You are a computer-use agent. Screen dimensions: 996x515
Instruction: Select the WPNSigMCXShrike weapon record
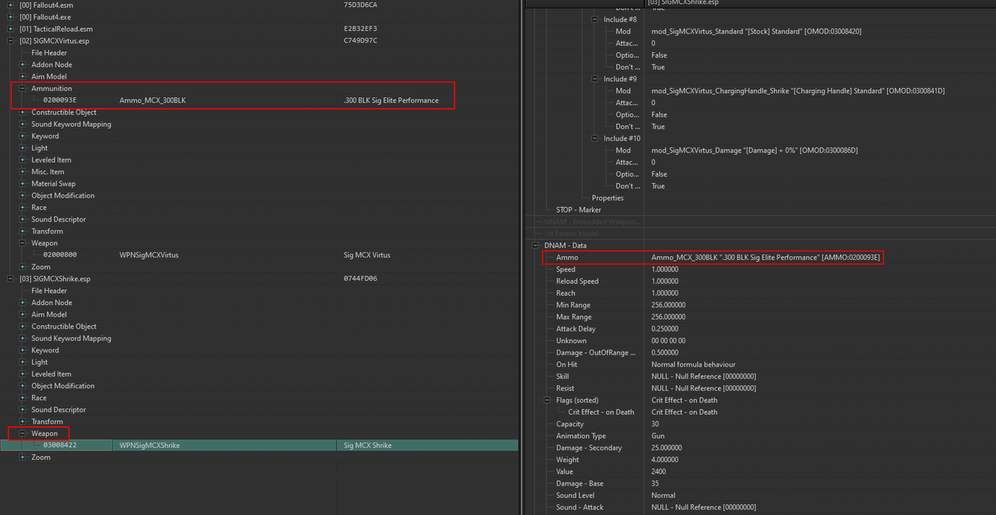click(x=149, y=446)
